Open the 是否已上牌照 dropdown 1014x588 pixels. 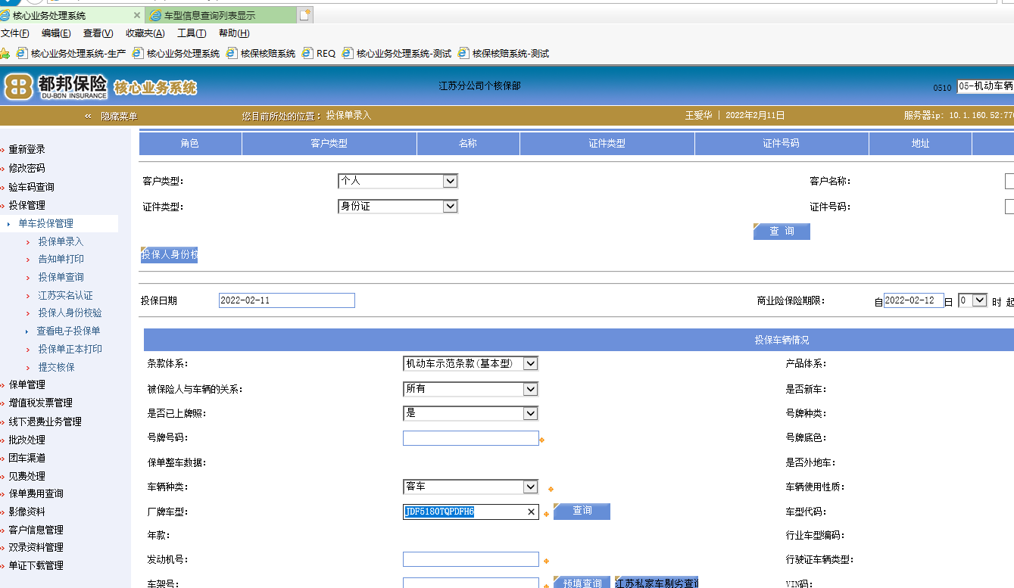pyautogui.click(x=470, y=413)
